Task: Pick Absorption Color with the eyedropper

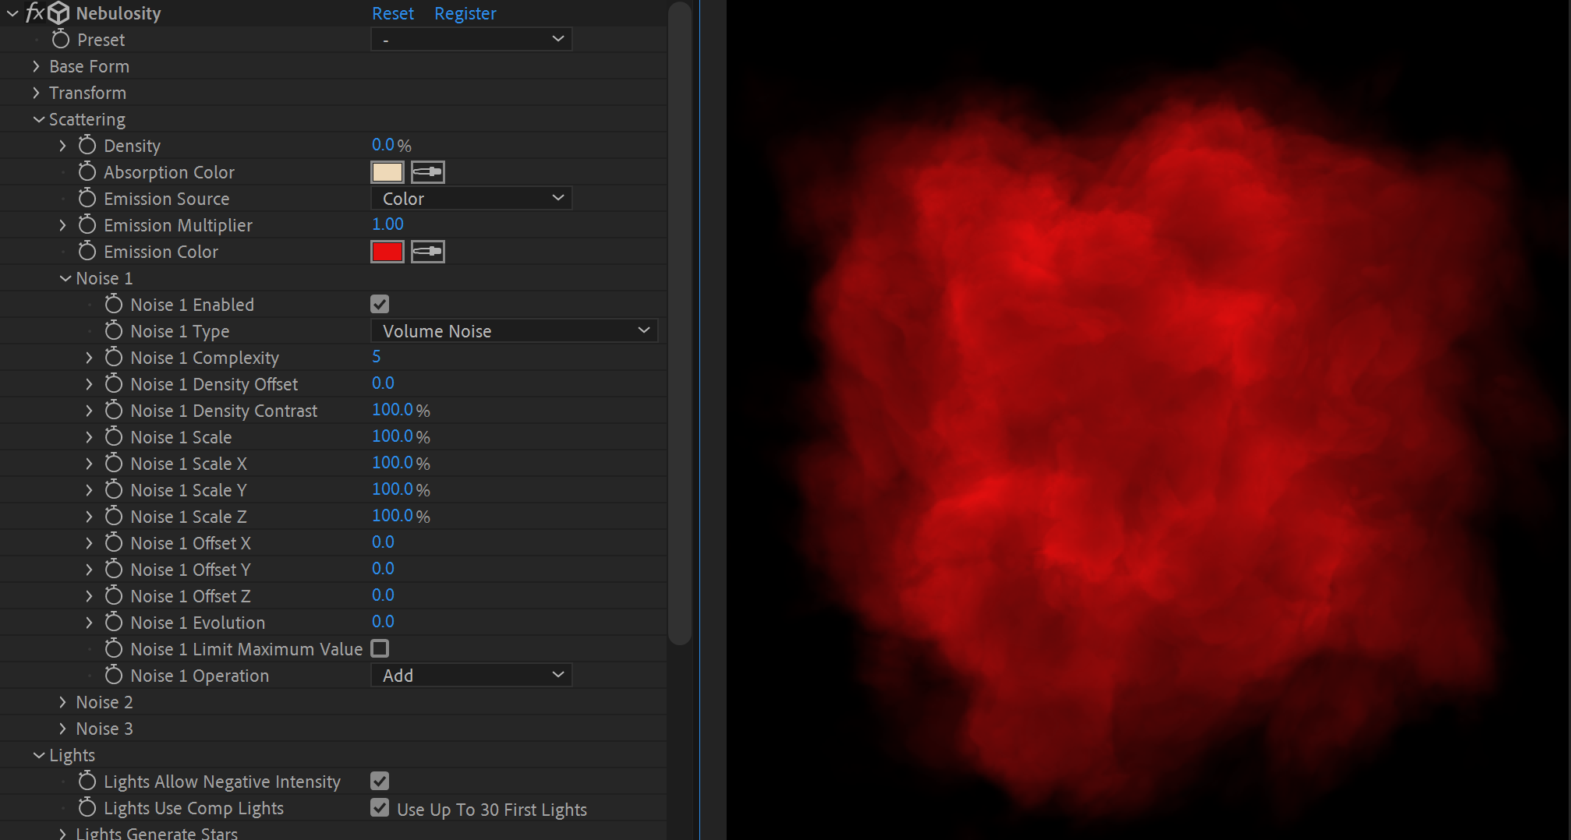Action: click(x=428, y=171)
